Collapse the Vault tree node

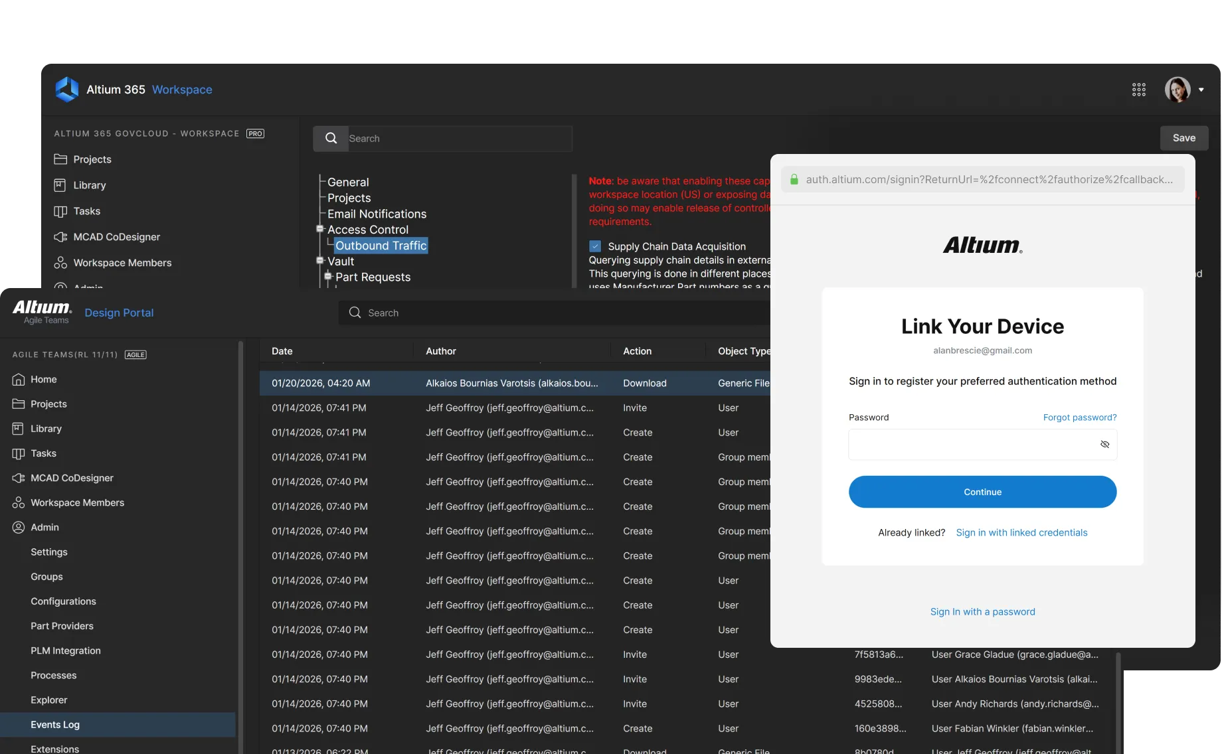[x=320, y=261]
